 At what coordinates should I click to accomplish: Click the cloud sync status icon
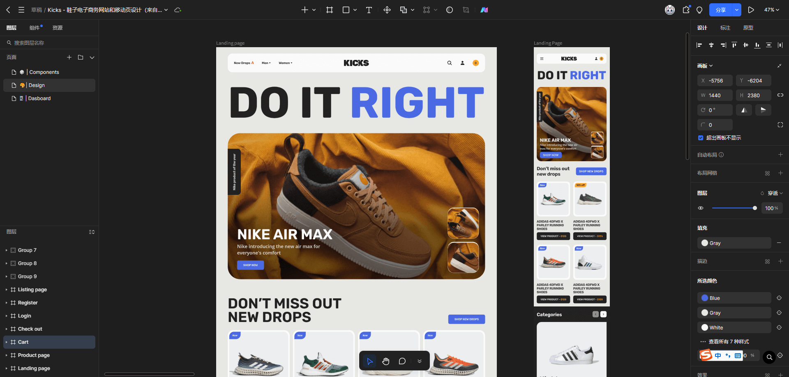point(178,10)
